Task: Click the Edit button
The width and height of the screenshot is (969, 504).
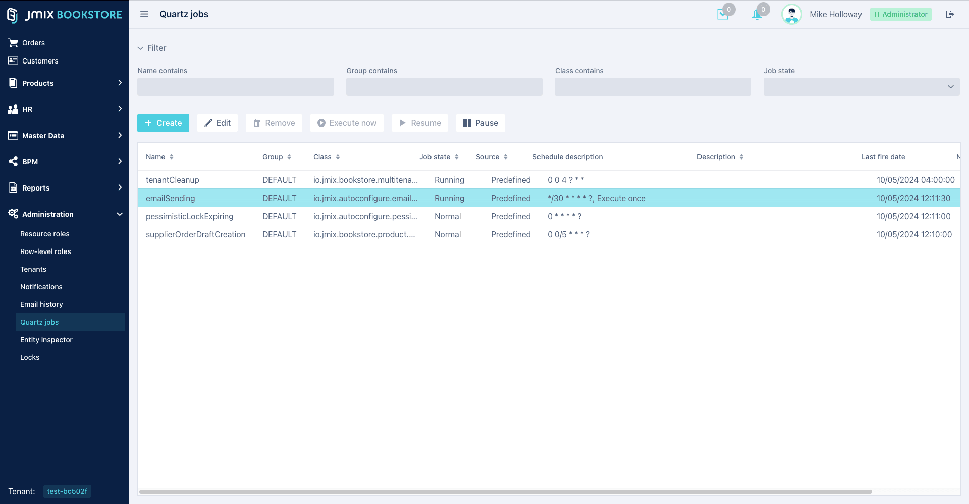Action: (218, 123)
